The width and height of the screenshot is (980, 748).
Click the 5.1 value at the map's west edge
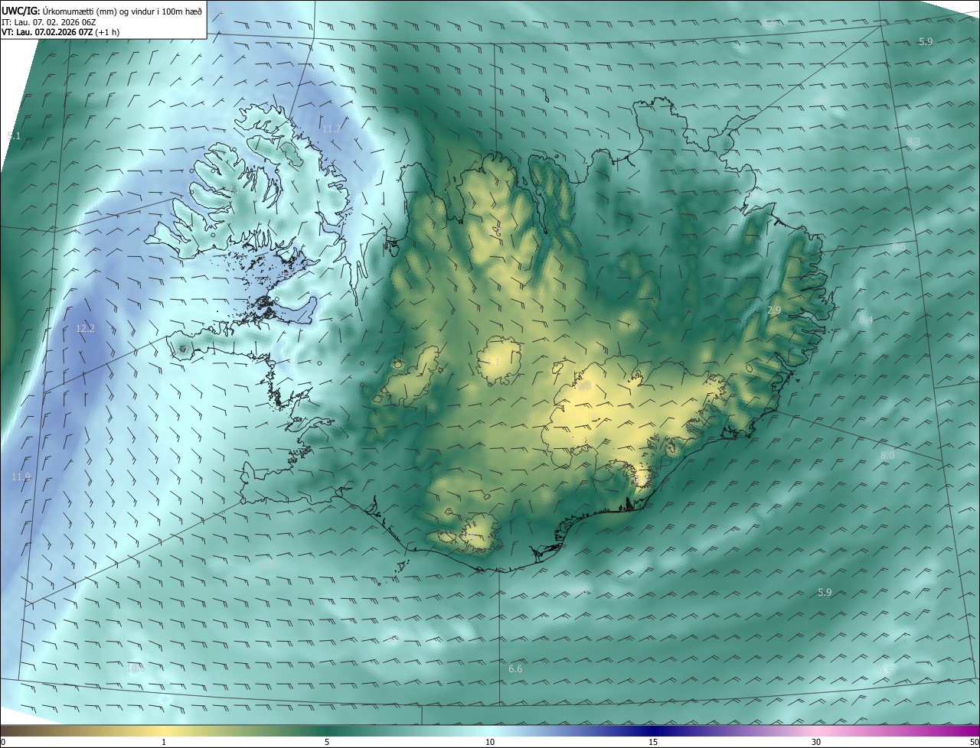tap(14, 135)
